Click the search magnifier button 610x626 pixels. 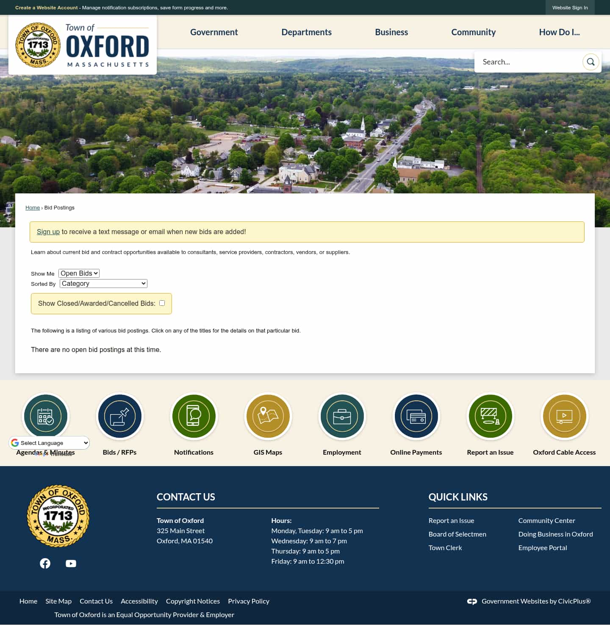pyautogui.click(x=591, y=61)
